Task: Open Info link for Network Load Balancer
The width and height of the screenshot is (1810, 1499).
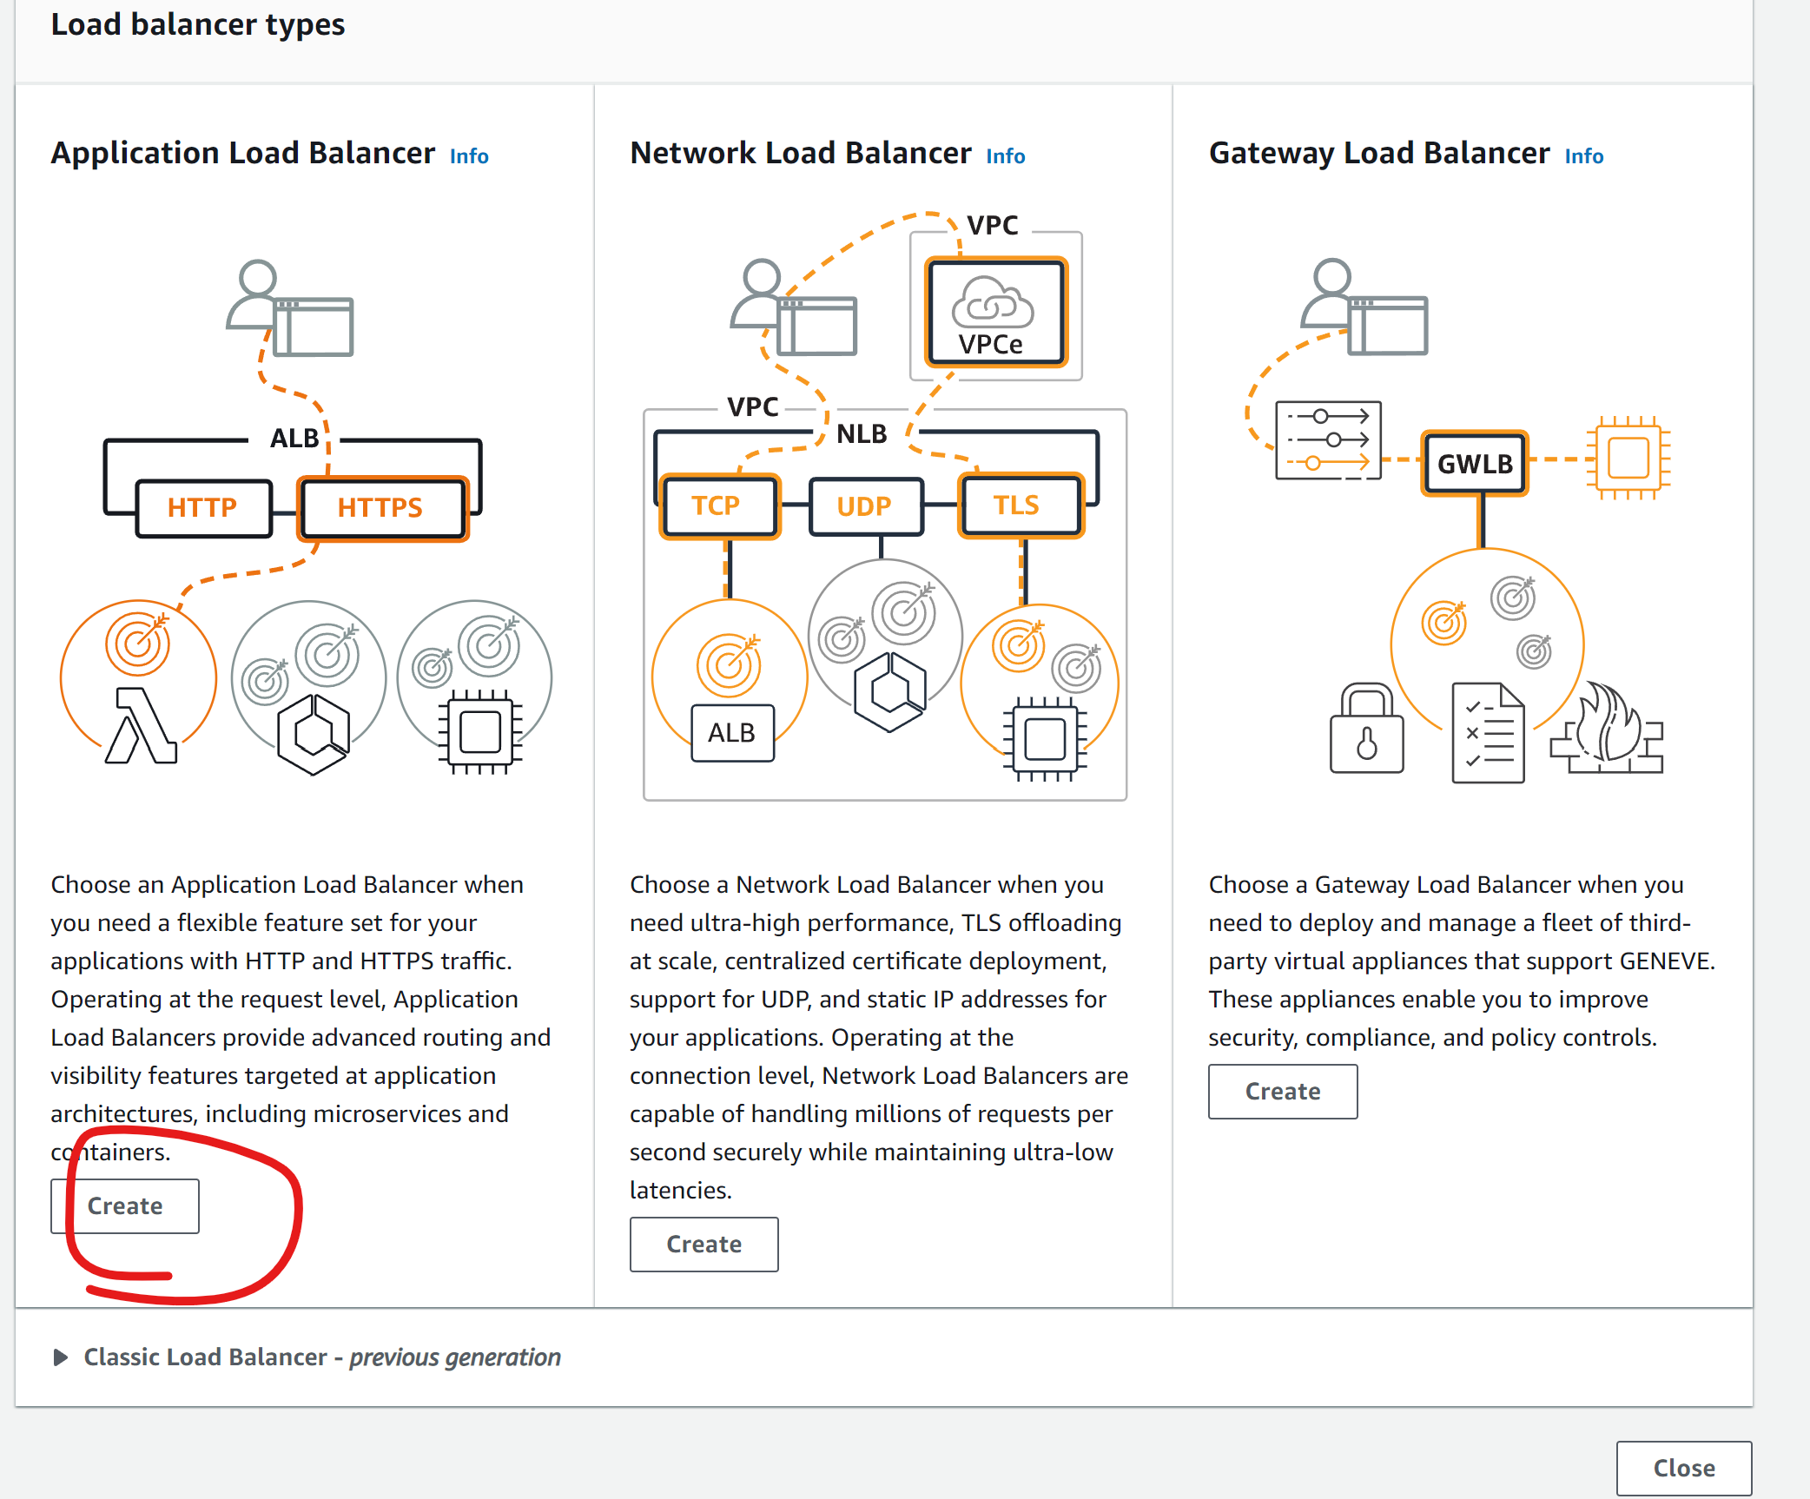Action: coord(1005,156)
